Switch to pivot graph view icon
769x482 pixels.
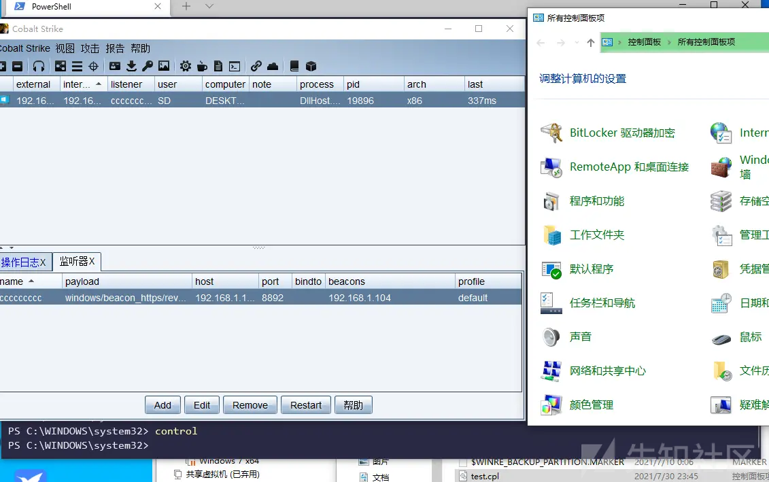[61, 66]
